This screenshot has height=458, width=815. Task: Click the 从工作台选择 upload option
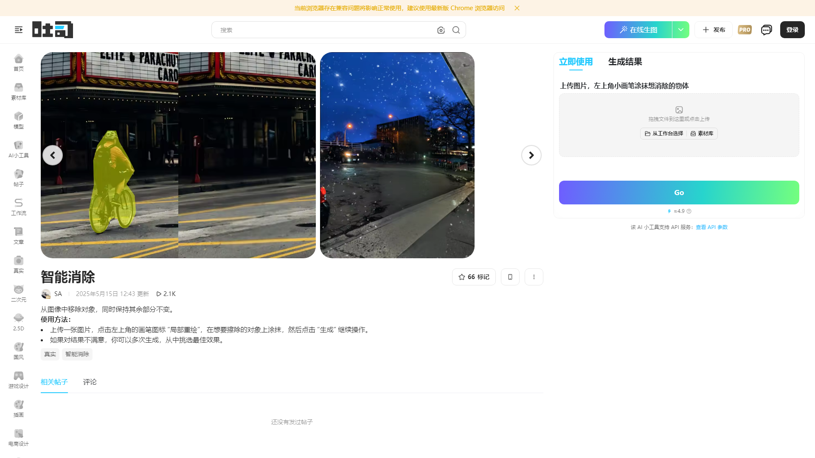tap(663, 133)
